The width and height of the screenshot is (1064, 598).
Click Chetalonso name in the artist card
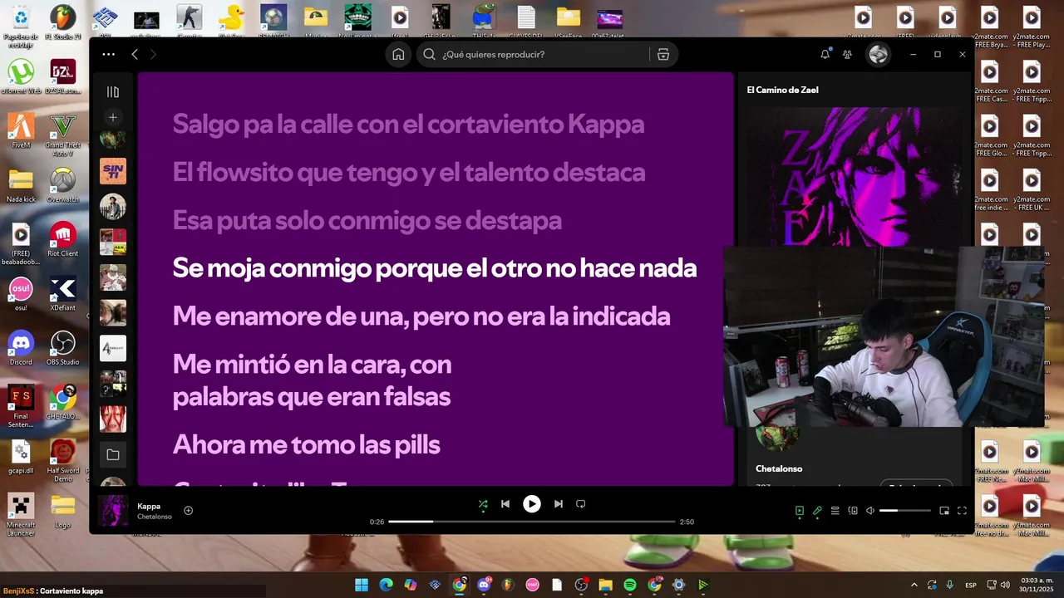779,468
